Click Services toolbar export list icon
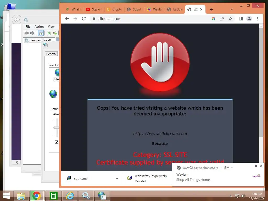 point(54,33)
